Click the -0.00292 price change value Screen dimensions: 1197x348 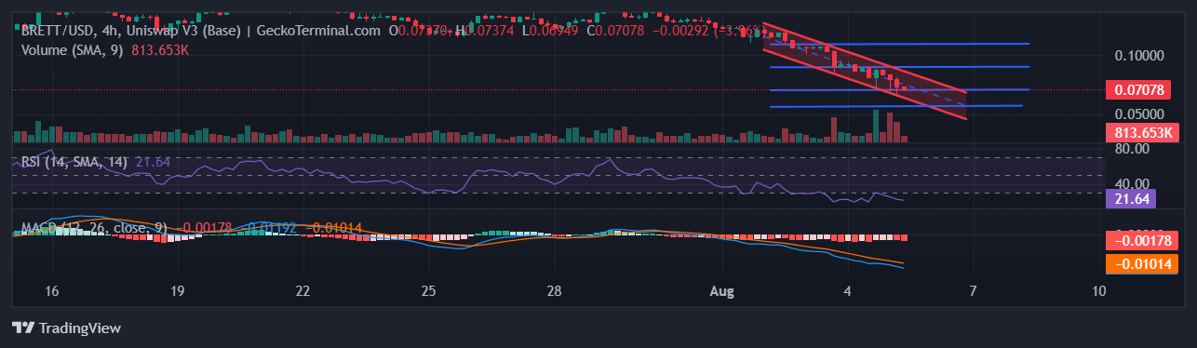pos(681,31)
